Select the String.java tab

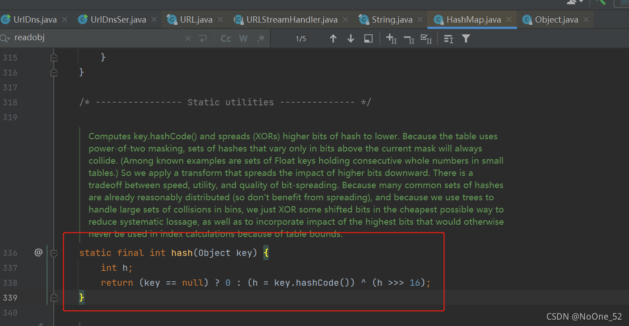click(392, 19)
